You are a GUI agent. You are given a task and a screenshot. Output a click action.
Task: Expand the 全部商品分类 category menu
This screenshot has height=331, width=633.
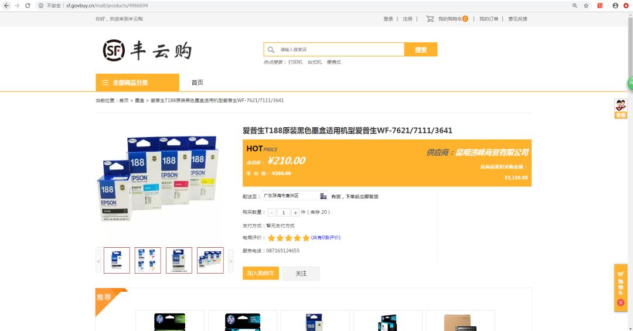[137, 83]
